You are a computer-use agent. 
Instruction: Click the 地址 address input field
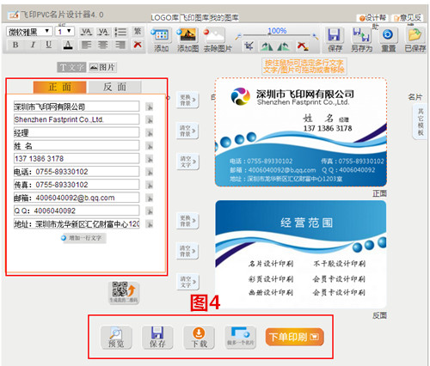(x=77, y=223)
